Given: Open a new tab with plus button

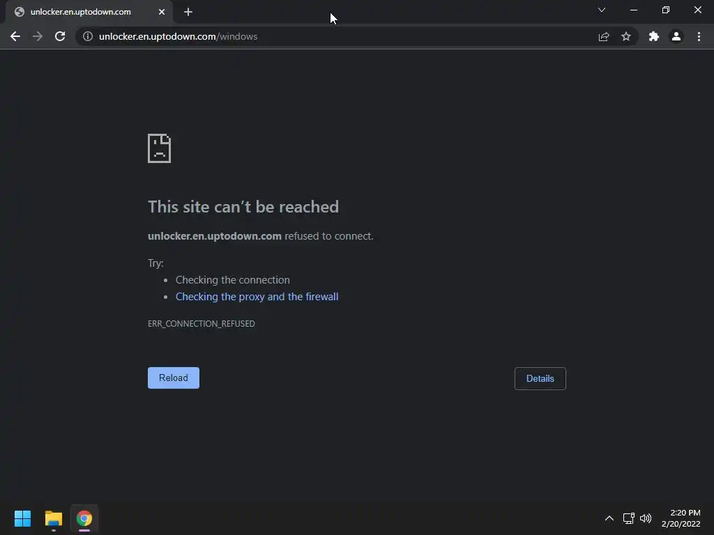Looking at the screenshot, I should pos(188,12).
